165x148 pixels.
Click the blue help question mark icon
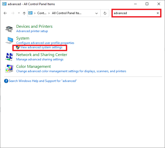coord(6,81)
